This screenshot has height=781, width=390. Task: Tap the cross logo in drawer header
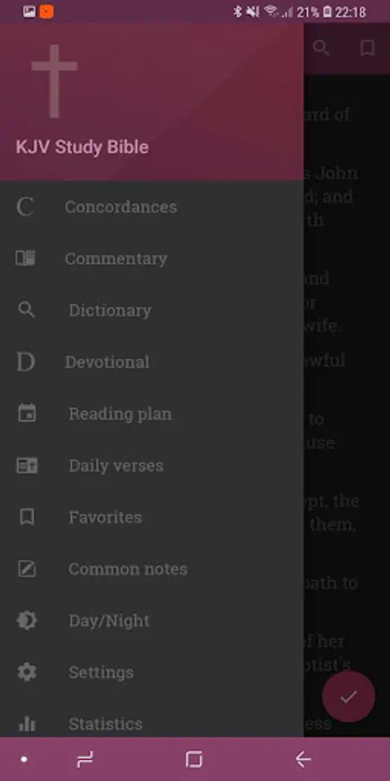tap(55, 82)
